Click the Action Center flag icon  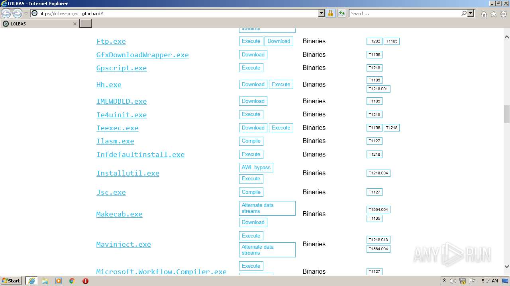[472, 281]
